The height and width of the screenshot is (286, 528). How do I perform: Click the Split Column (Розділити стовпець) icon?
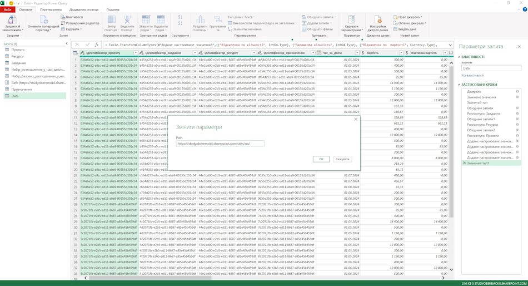(200, 19)
